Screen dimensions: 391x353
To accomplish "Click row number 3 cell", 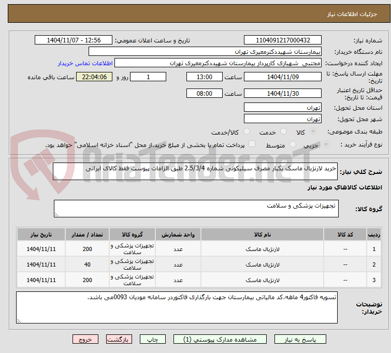I will point(374,280).
